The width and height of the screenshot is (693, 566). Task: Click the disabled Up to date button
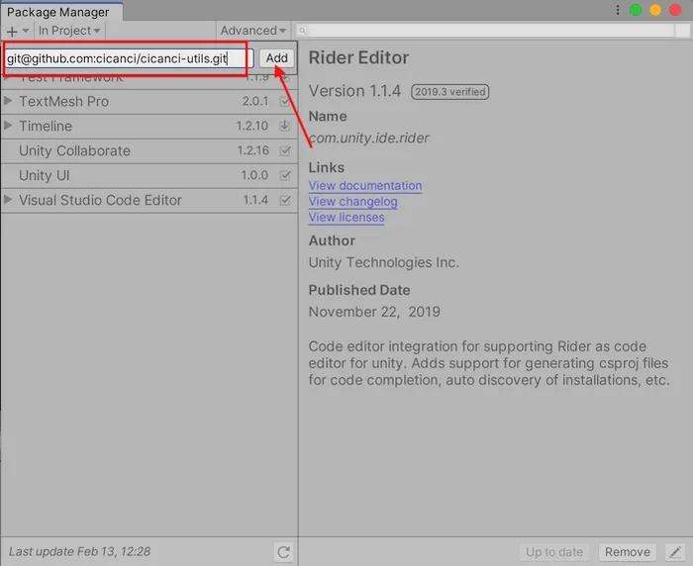[x=554, y=552]
